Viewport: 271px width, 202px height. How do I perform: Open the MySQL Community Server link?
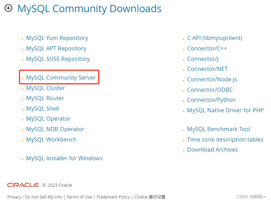click(61, 78)
